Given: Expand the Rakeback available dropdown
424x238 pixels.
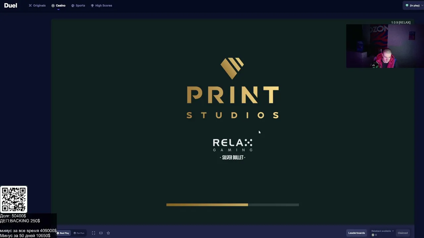Looking at the screenshot, I should point(383,231).
